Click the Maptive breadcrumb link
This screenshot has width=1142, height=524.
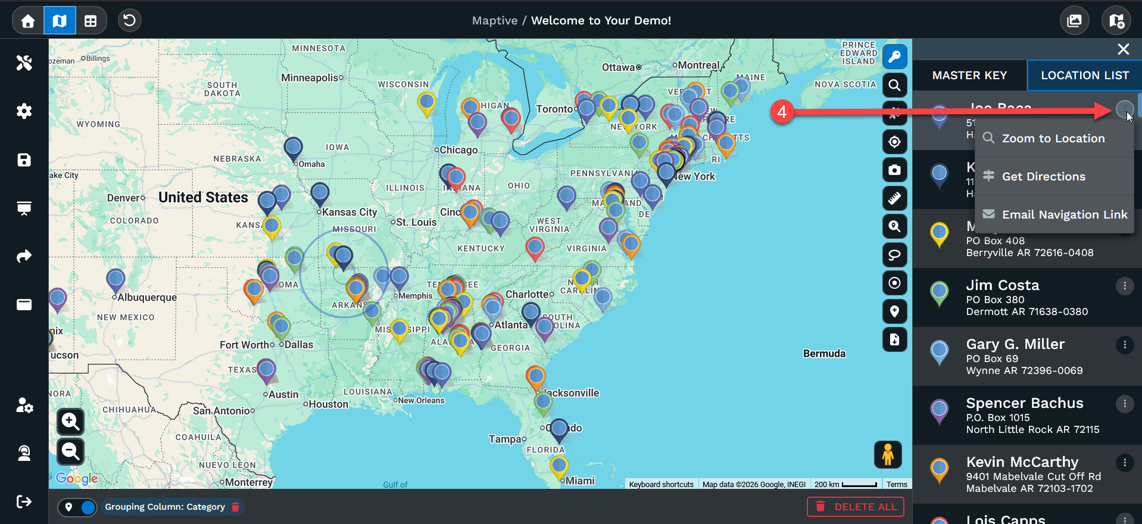(x=495, y=21)
